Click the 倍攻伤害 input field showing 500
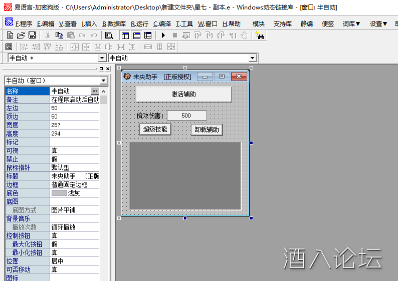This screenshot has height=281, width=398. [x=186, y=115]
